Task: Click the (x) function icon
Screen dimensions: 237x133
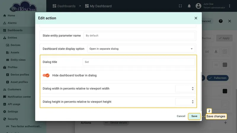Action: [207, 51]
